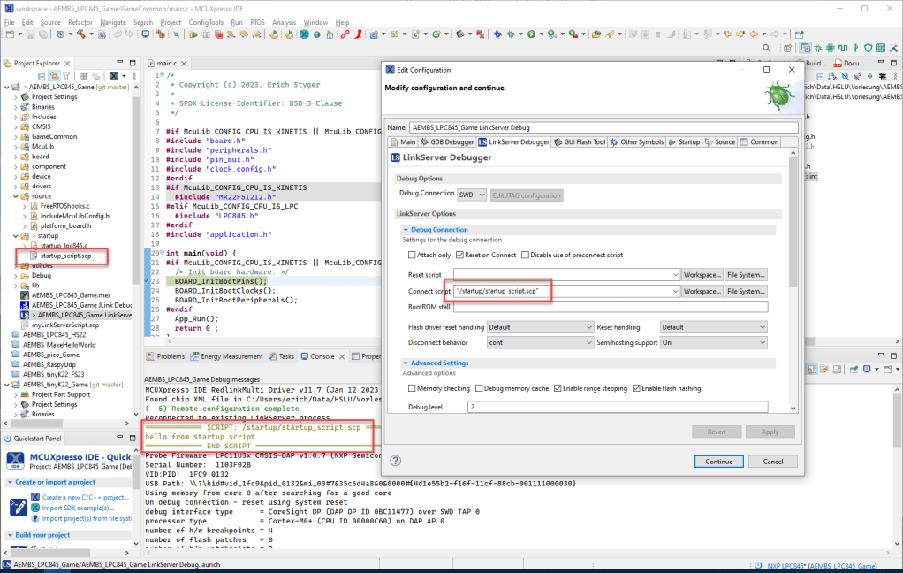
Task: Open the ConfigTools menu
Action: pos(205,22)
